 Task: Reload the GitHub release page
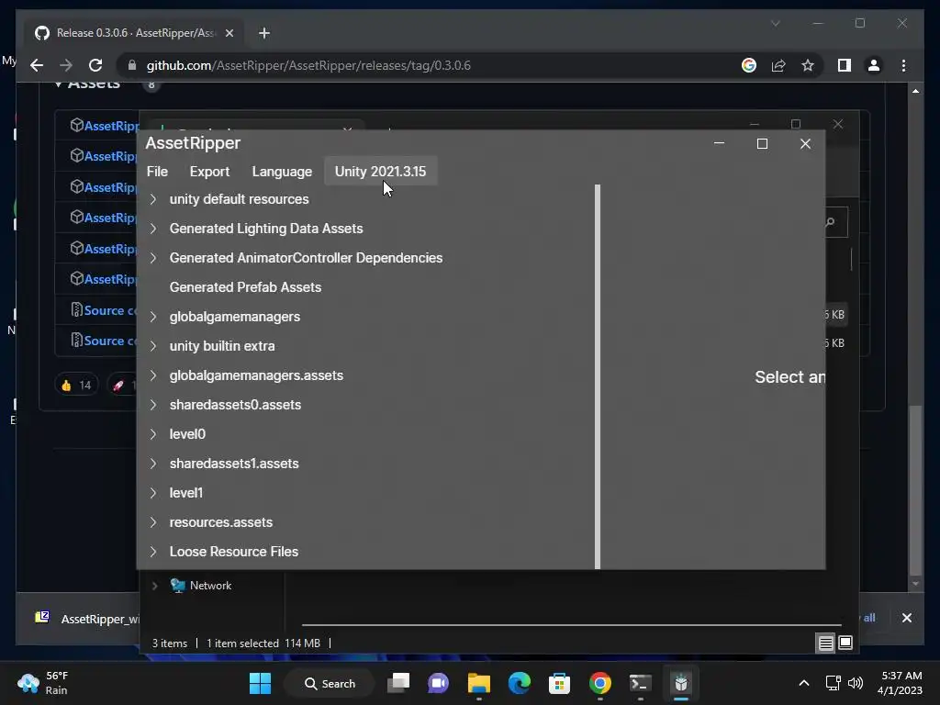(x=95, y=65)
